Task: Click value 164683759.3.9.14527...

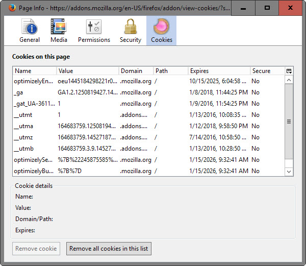Action: tap(87, 149)
